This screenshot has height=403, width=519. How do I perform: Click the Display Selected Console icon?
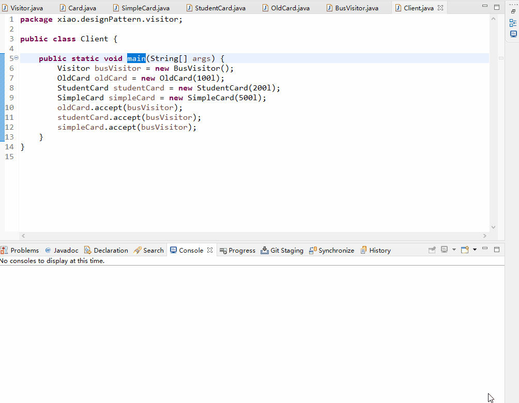point(444,250)
